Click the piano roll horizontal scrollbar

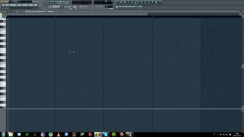78,14
